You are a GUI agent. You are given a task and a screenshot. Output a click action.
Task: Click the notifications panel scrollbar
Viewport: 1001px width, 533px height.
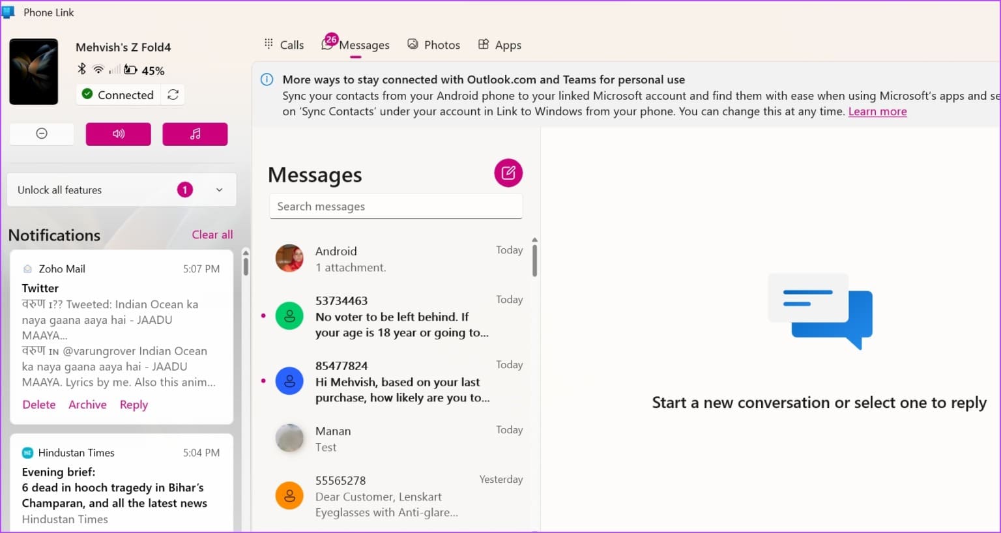pos(246,265)
